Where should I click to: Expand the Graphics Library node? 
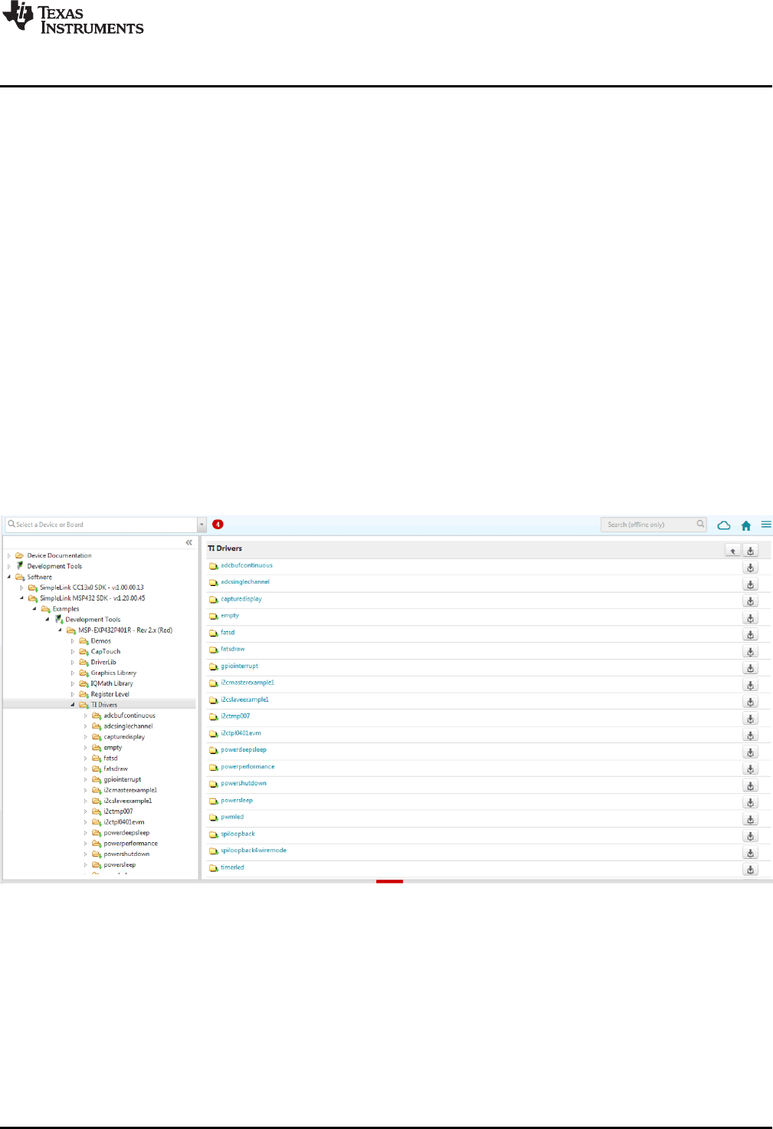pos(73,673)
